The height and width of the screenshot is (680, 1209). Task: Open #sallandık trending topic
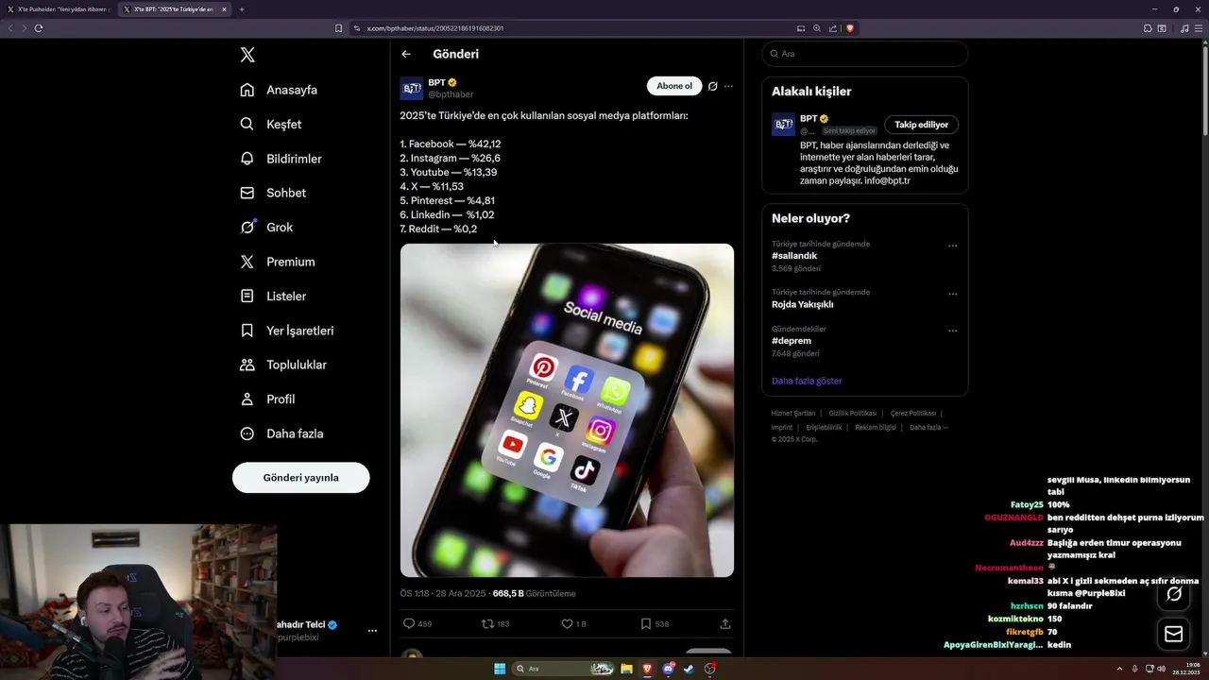point(794,256)
